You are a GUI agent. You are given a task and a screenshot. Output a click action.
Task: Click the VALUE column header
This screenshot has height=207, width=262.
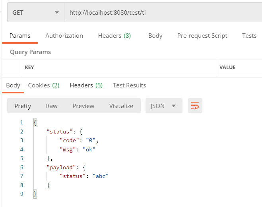(x=227, y=68)
